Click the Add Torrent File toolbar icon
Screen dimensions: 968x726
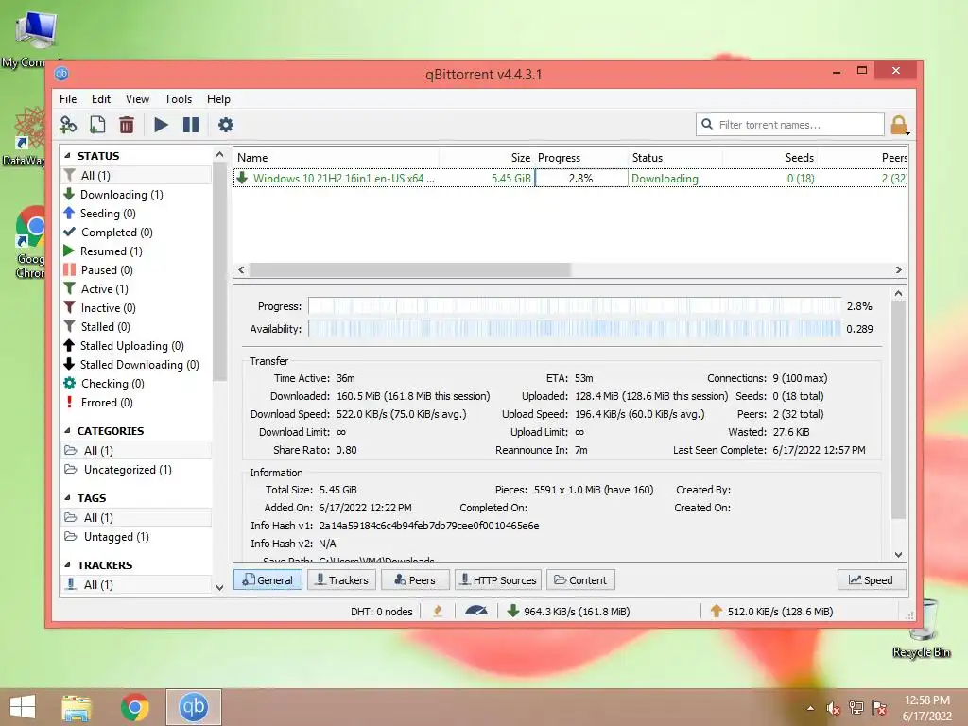tap(97, 125)
